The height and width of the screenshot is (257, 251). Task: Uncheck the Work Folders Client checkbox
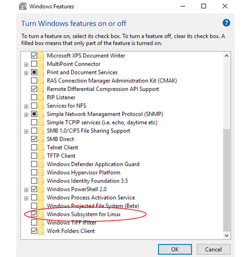click(34, 231)
